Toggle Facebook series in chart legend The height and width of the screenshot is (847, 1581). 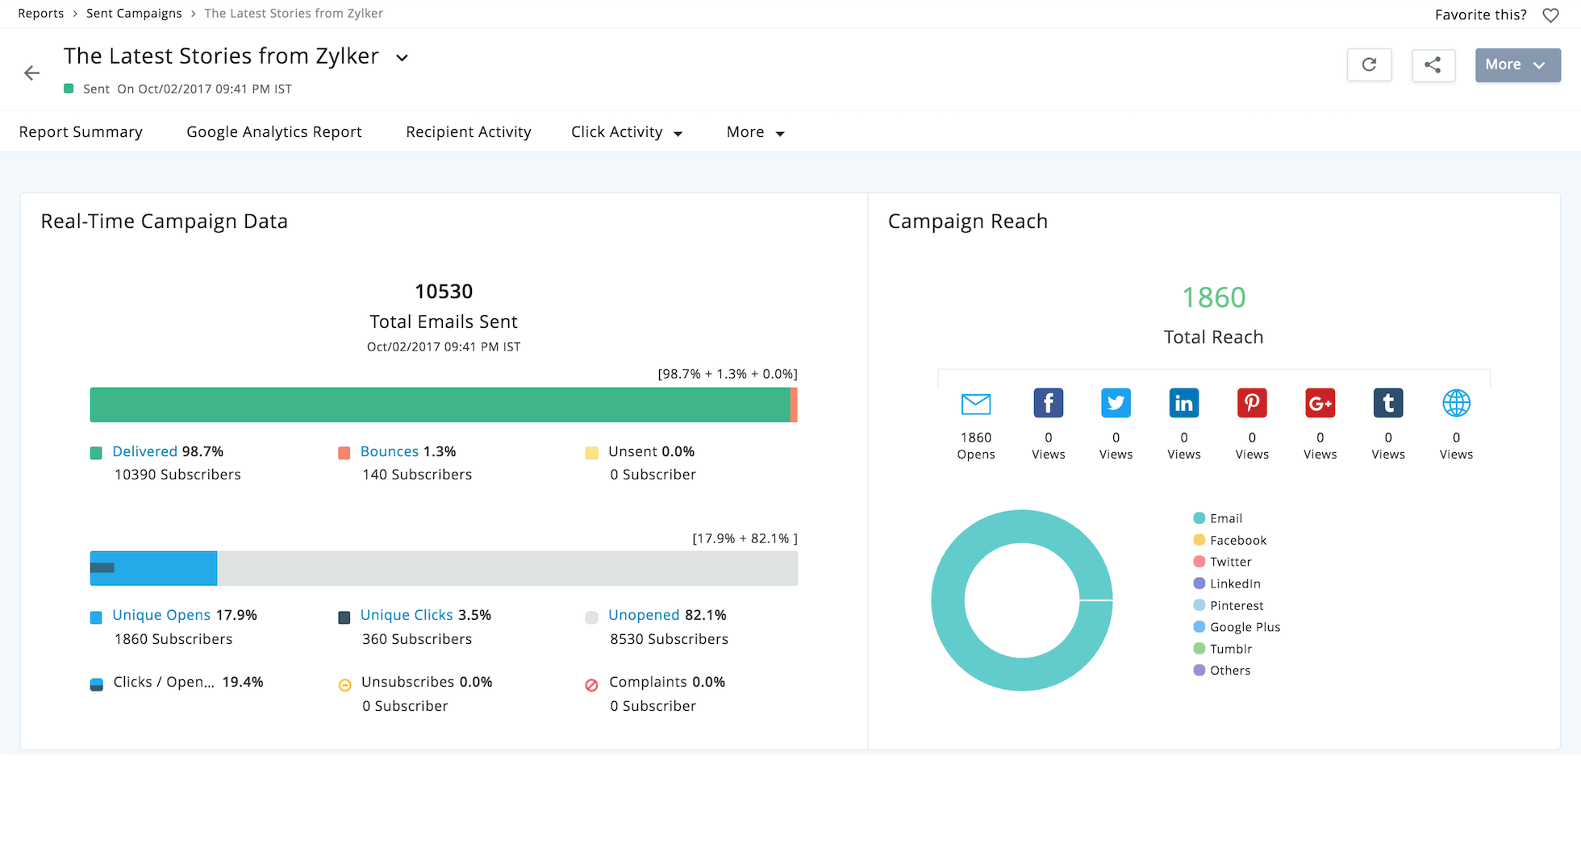tap(1237, 540)
